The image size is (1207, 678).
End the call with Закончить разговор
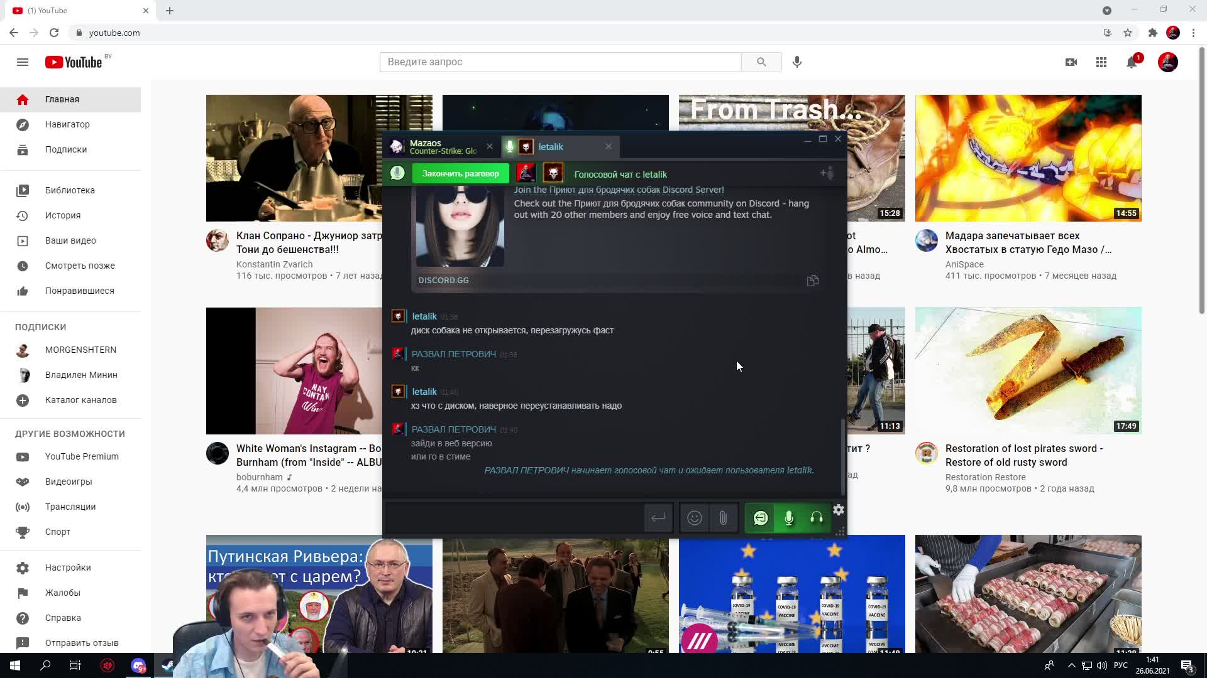(461, 174)
